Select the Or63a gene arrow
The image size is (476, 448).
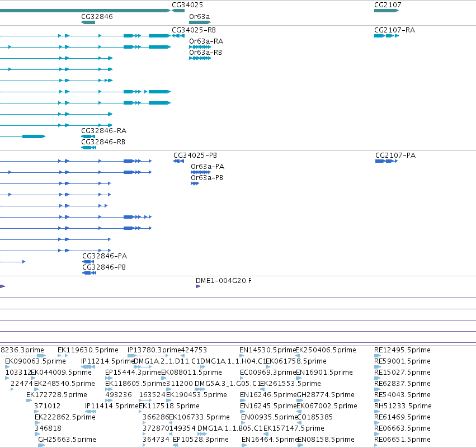pos(200,22)
